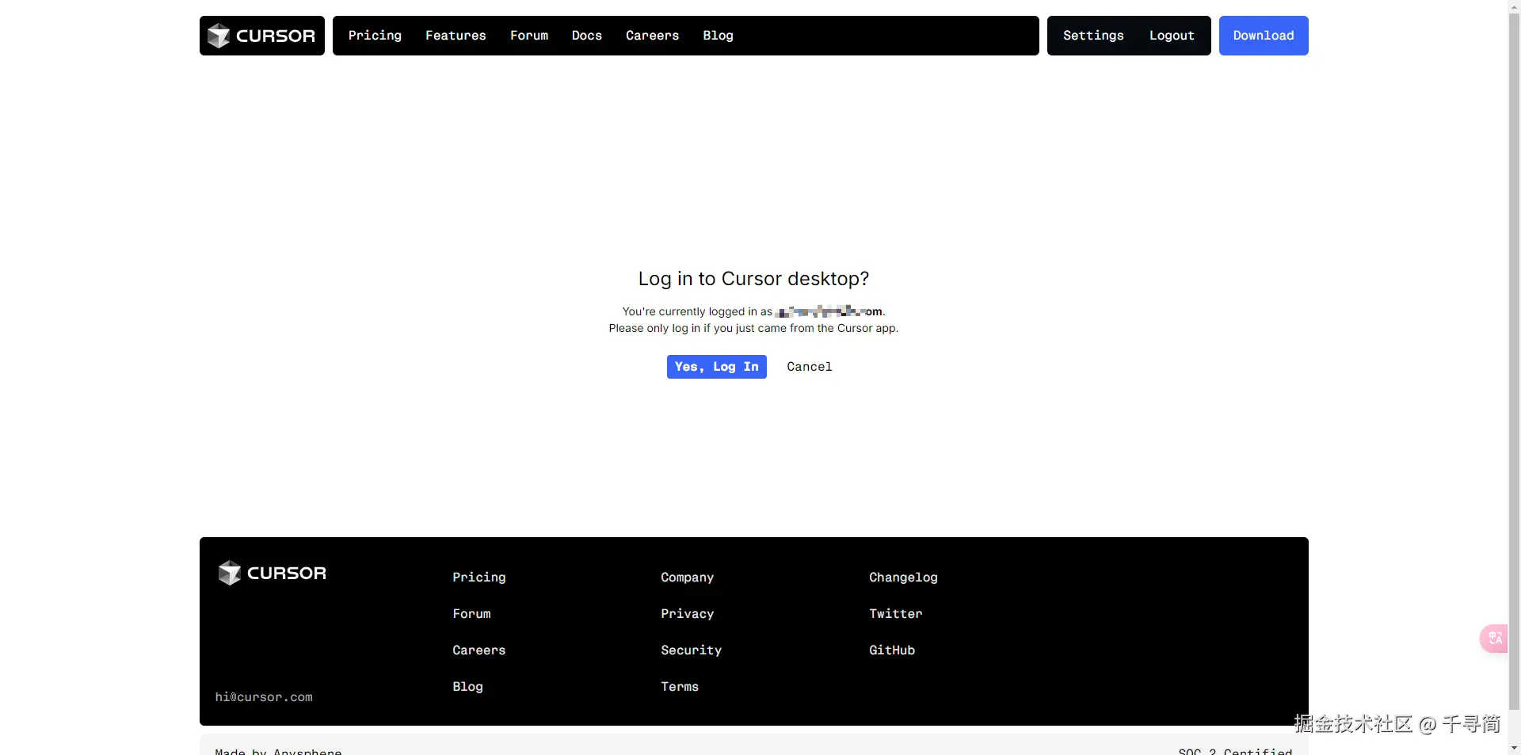Open the Careers link in the footer

479,650
